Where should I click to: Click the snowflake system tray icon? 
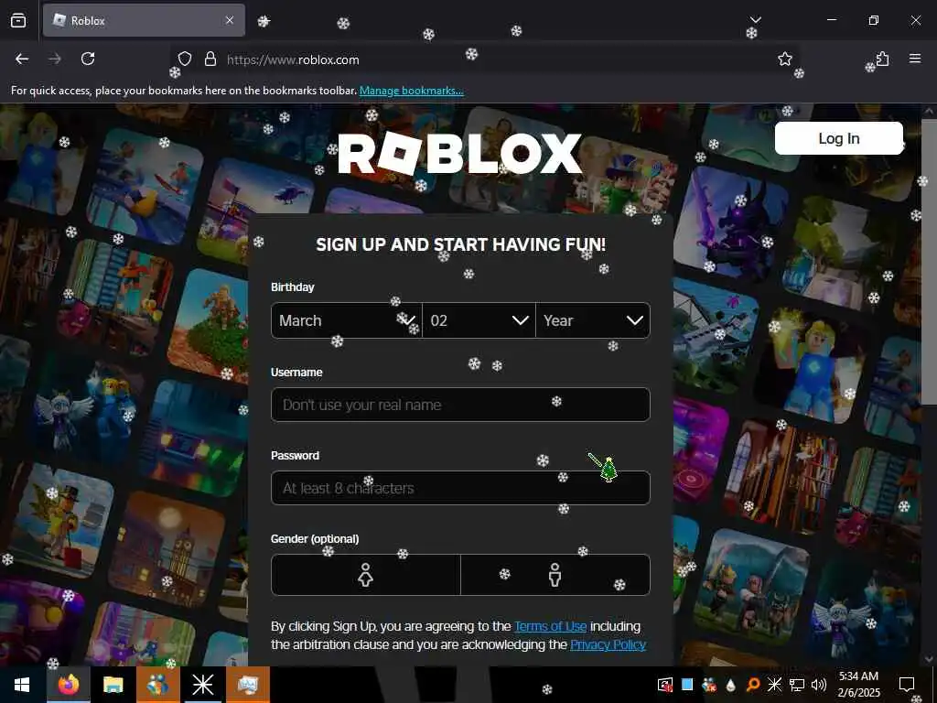pyautogui.click(x=774, y=685)
